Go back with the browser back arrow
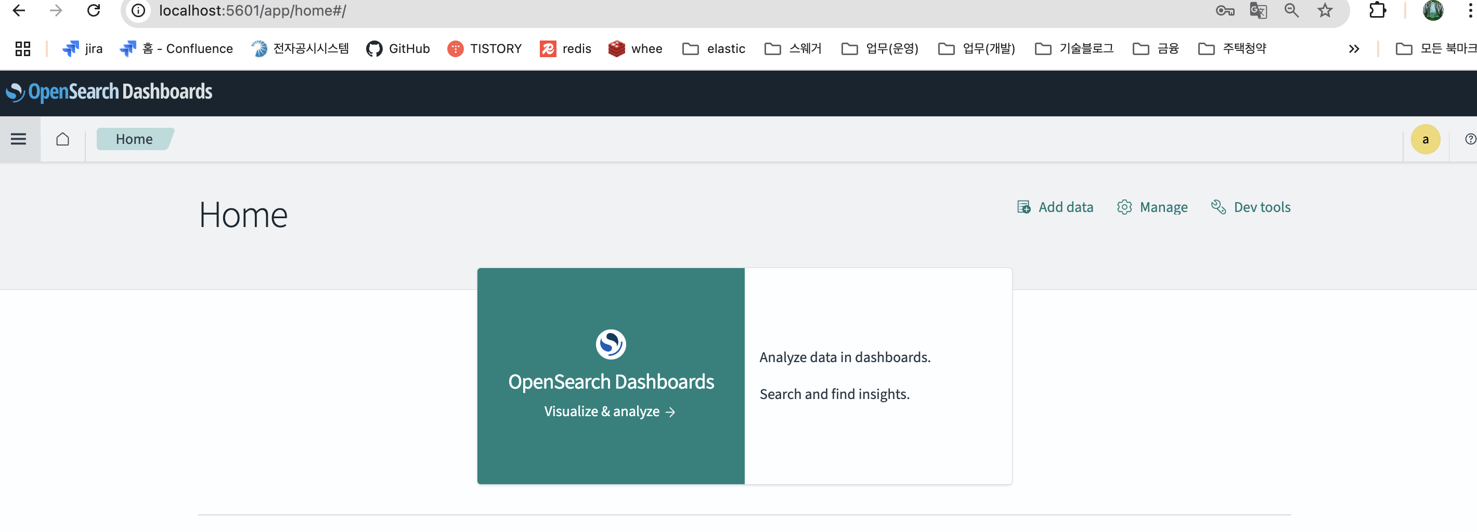Viewport: 1477px width, 532px height. pyautogui.click(x=18, y=10)
